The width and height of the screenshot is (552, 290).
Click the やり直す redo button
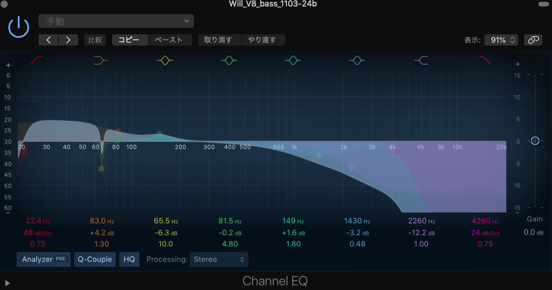263,40
